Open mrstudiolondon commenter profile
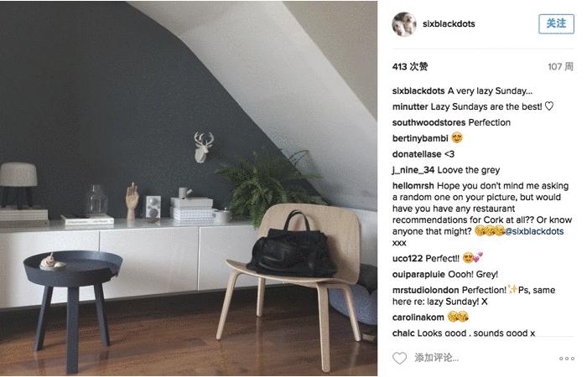This screenshot has height=377, width=587. pos(425,290)
